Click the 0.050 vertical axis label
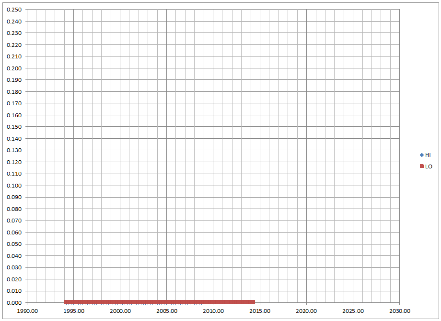 click(x=14, y=244)
